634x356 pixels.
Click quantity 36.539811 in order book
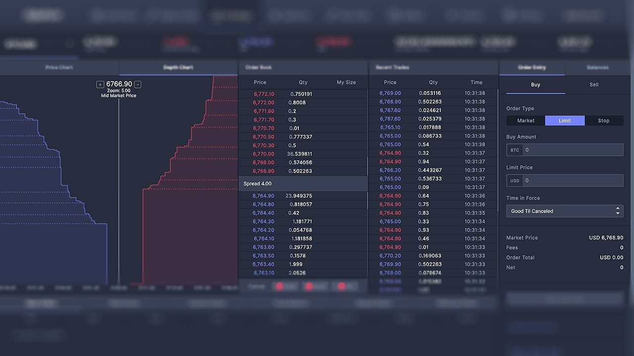300,154
